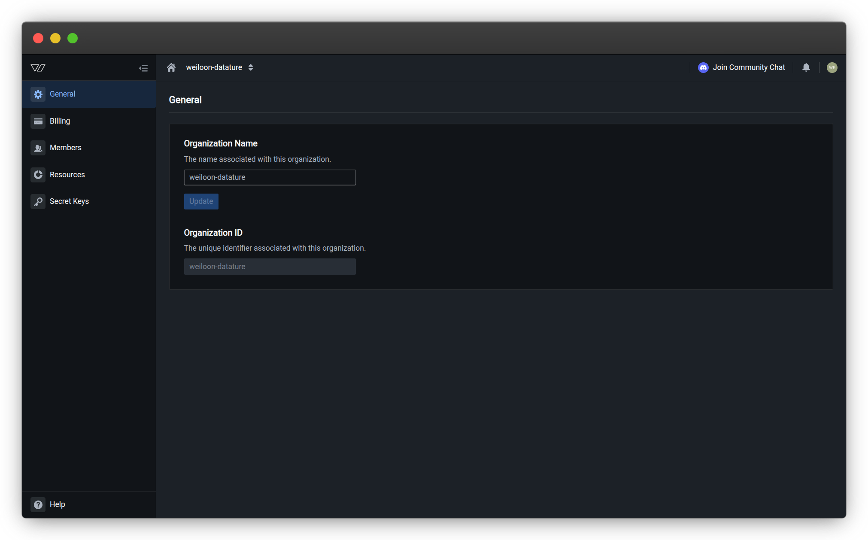Click the Resources chart icon
The width and height of the screenshot is (868, 540).
coord(38,175)
